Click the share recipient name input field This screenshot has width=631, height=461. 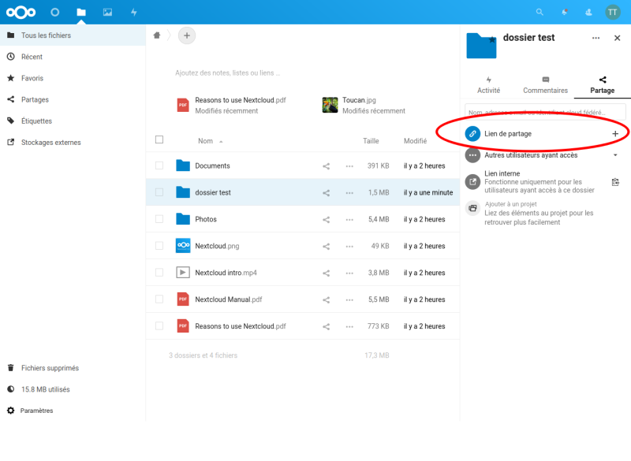[x=544, y=112]
